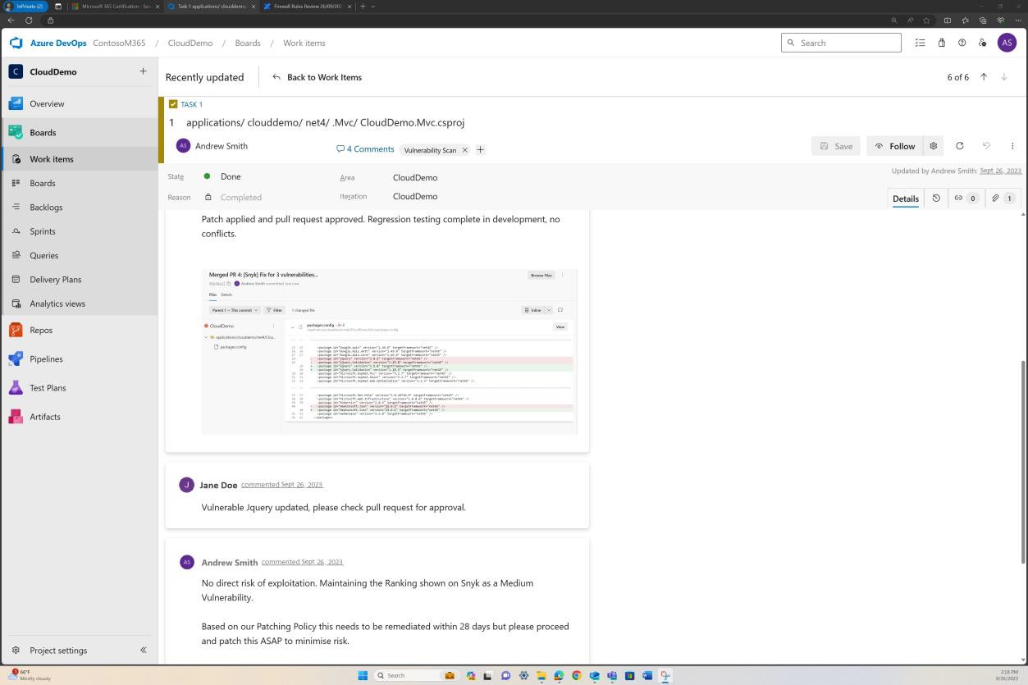
Task: Open the more options menu on the work item
Action: pyautogui.click(x=1012, y=145)
